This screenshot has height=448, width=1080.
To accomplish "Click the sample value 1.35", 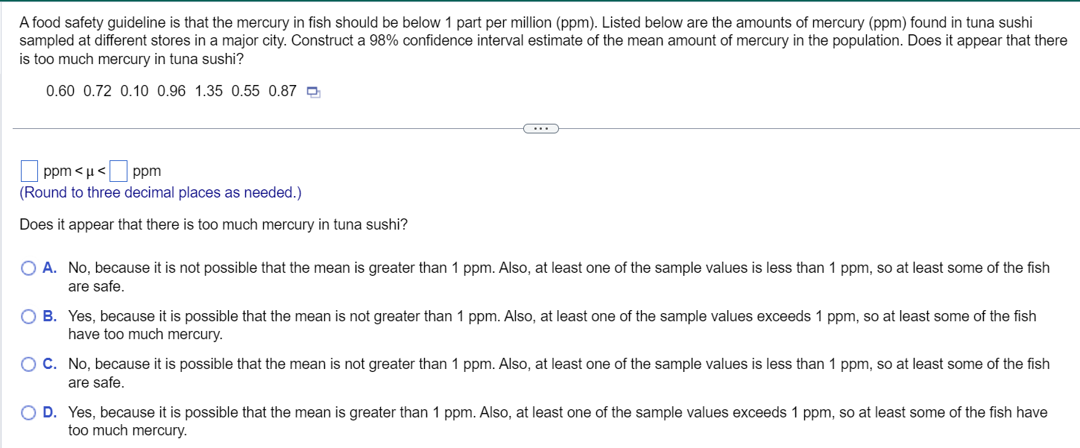I will tap(209, 92).
